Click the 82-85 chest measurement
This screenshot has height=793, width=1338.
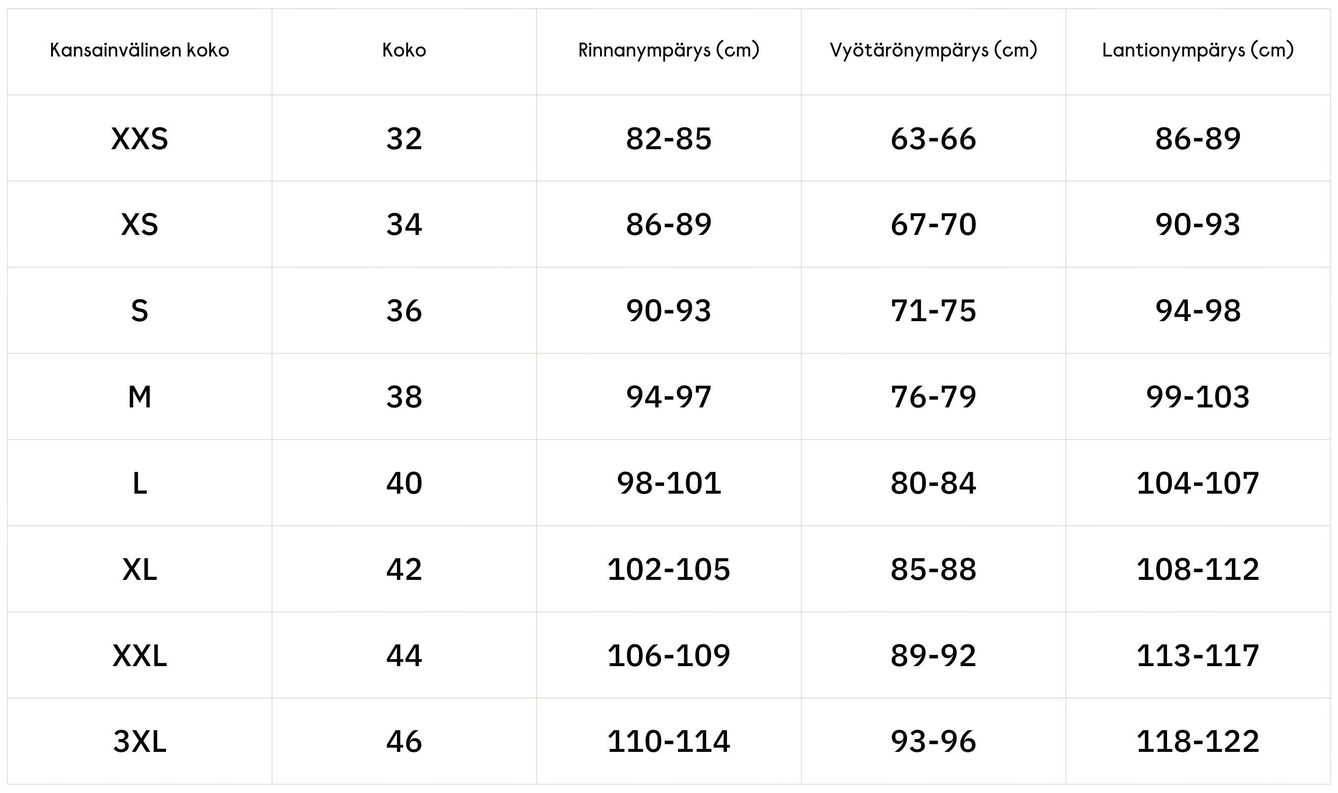pos(668,138)
